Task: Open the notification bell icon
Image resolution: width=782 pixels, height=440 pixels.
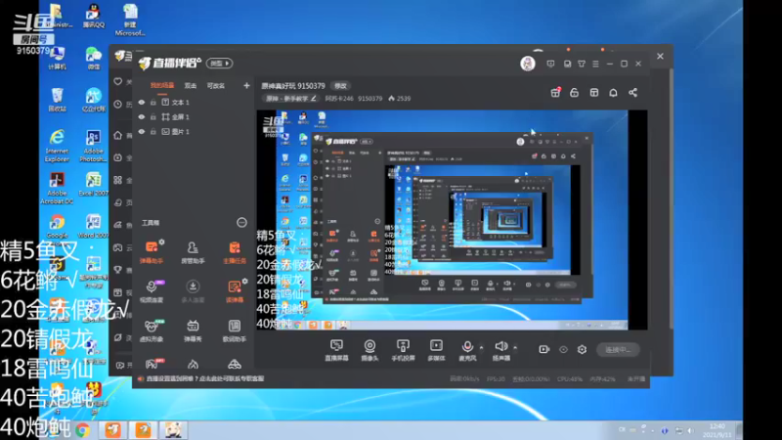Action: coord(614,93)
